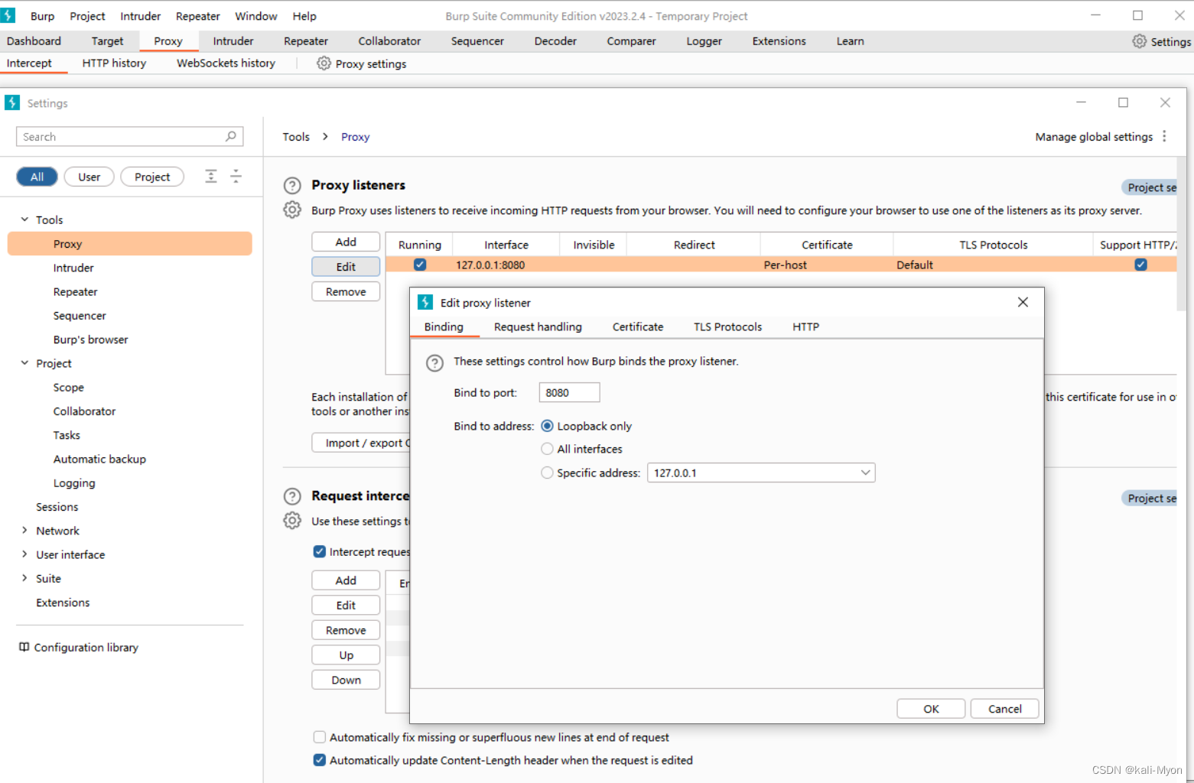
Task: Click gear icon beside Request interception rules
Action: 292,521
